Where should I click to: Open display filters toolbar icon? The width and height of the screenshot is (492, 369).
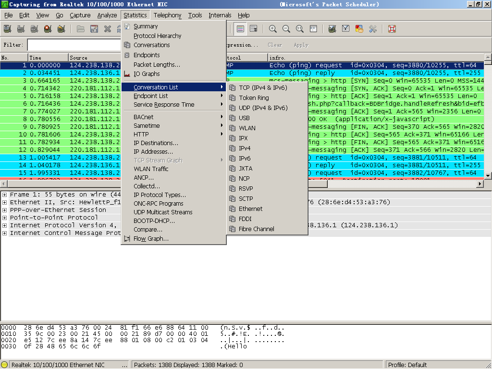coord(346,29)
